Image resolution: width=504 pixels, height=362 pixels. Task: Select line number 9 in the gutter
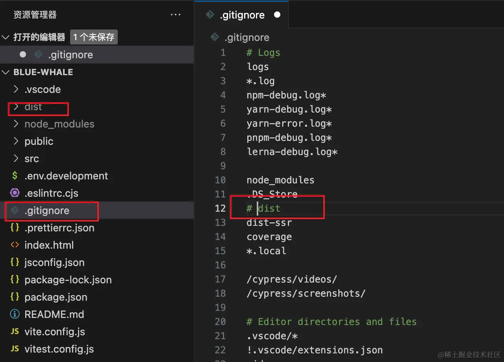(223, 166)
